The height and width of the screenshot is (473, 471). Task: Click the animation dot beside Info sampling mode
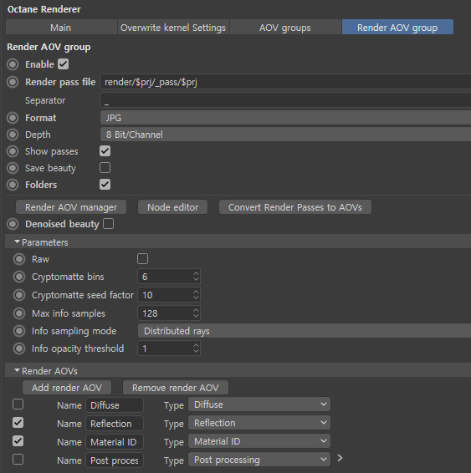tap(19, 331)
